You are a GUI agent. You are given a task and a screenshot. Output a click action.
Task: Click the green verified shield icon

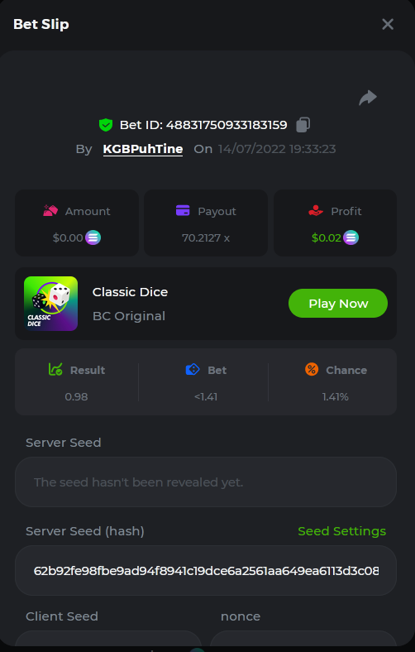point(106,125)
